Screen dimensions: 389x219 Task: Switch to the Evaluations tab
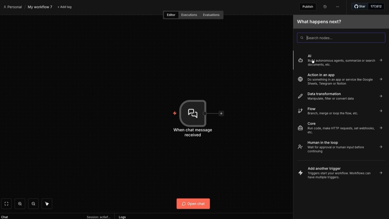211,15
